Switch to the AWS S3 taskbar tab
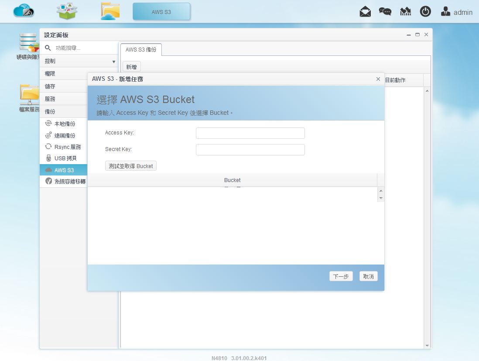 point(161,12)
